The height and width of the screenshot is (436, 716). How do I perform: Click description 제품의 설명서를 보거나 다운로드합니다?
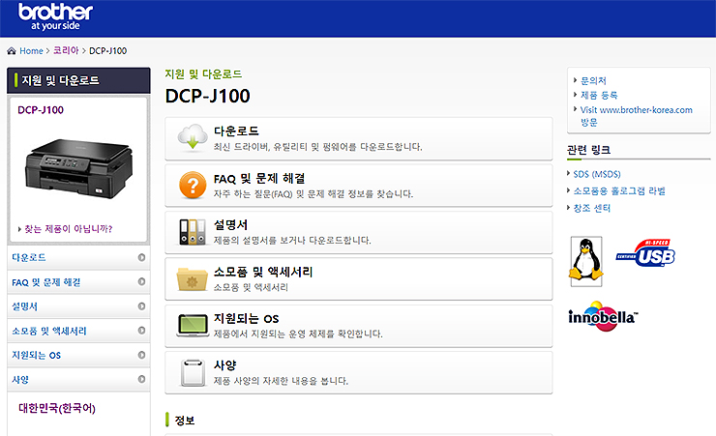[x=292, y=241]
